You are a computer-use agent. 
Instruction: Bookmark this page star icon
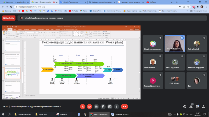point(188,7)
